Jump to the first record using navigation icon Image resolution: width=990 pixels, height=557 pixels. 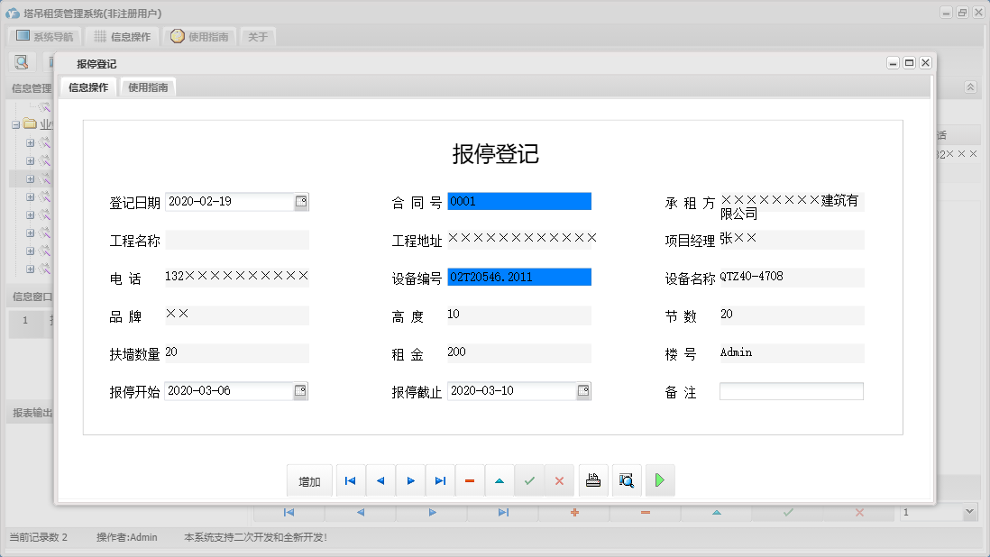[351, 480]
